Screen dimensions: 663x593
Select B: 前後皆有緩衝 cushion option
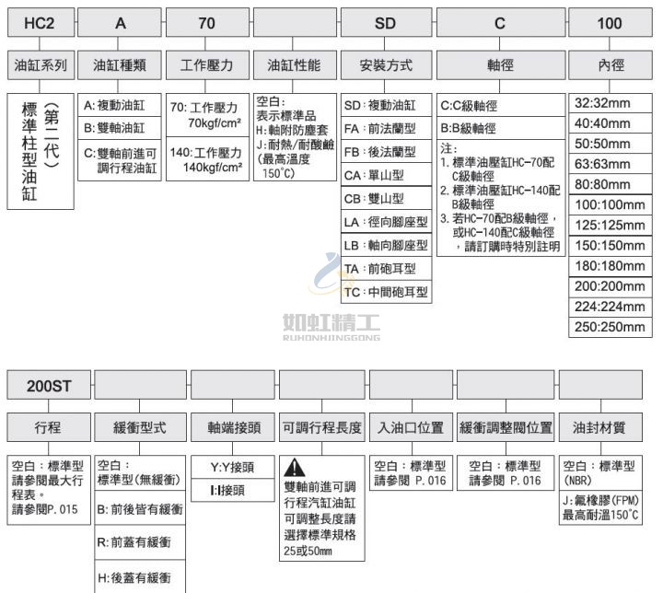137,507
